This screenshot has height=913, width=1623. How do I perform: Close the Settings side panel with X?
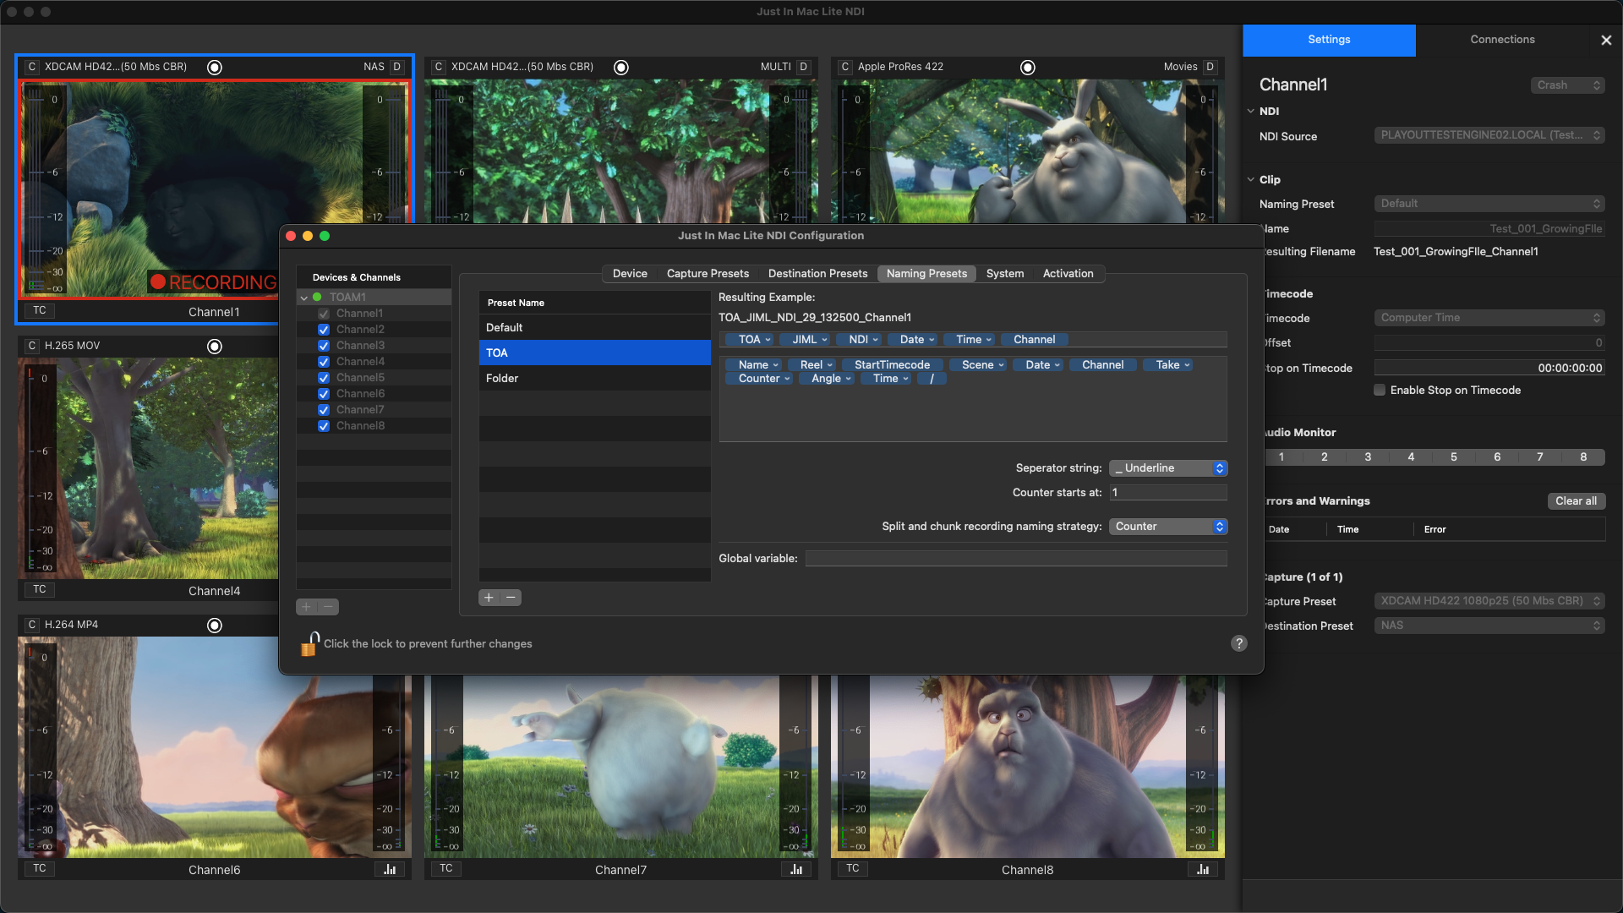click(x=1606, y=40)
